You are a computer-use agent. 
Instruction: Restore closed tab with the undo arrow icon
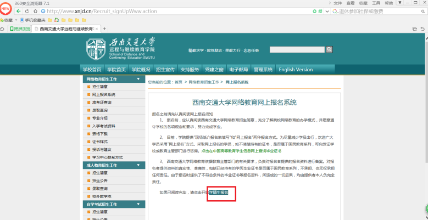[x=423, y=29]
